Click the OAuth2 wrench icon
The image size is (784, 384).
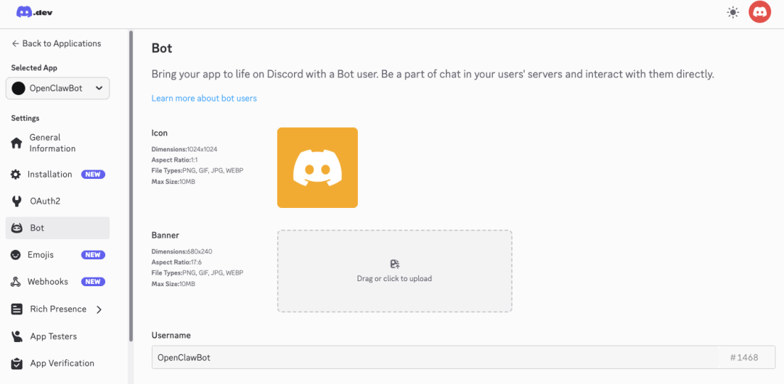click(17, 201)
